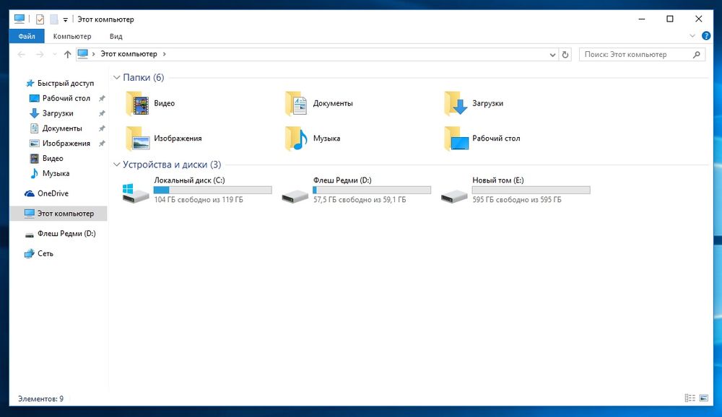
Task: Minimize the Этот компьютер window
Action: point(642,19)
